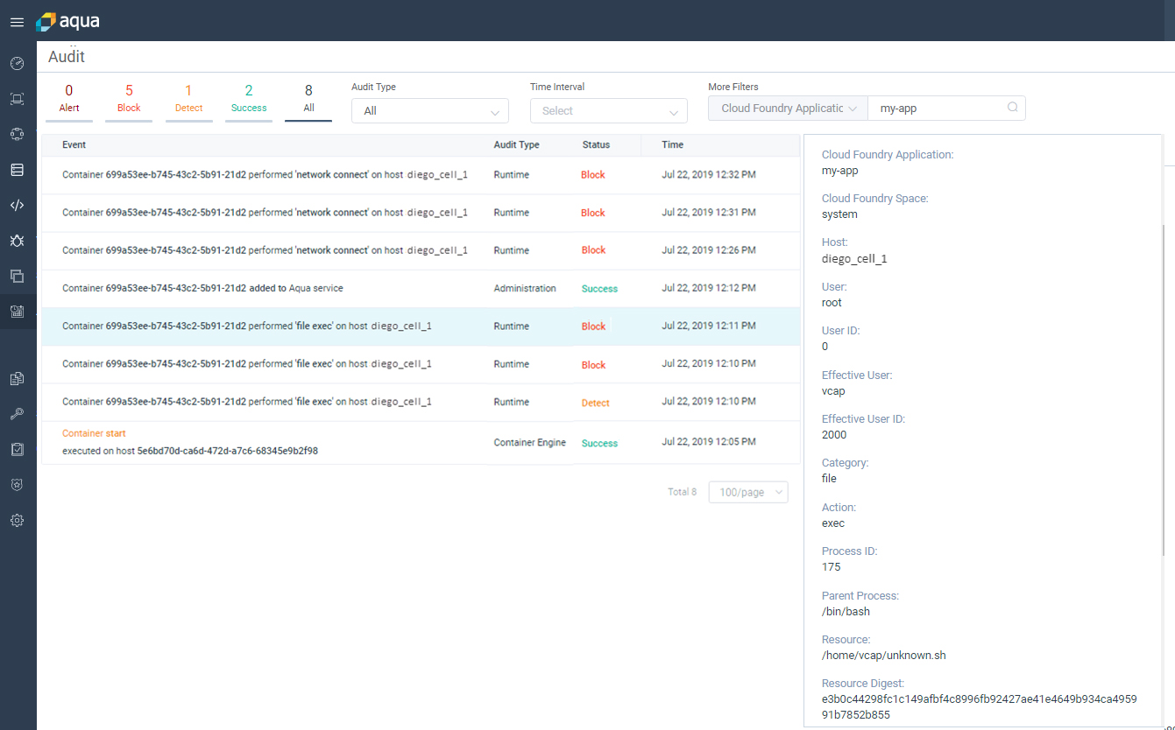Open the Workloads frame icon in sidebar
This screenshot has width=1175, height=730.
pos(17,99)
